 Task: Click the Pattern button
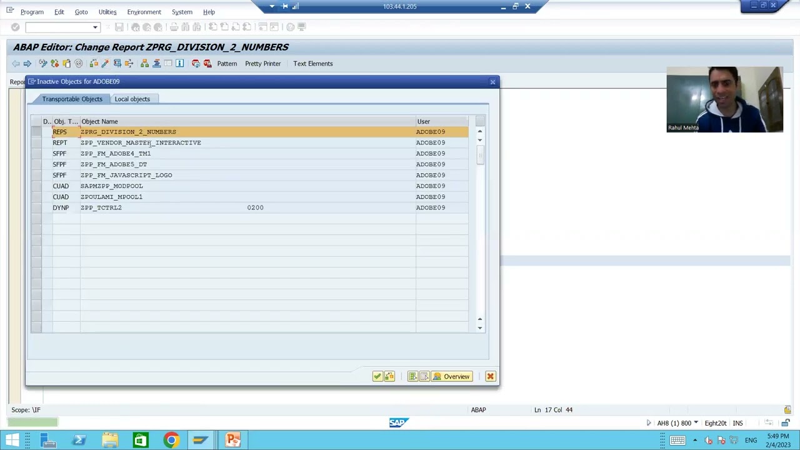[x=227, y=63]
